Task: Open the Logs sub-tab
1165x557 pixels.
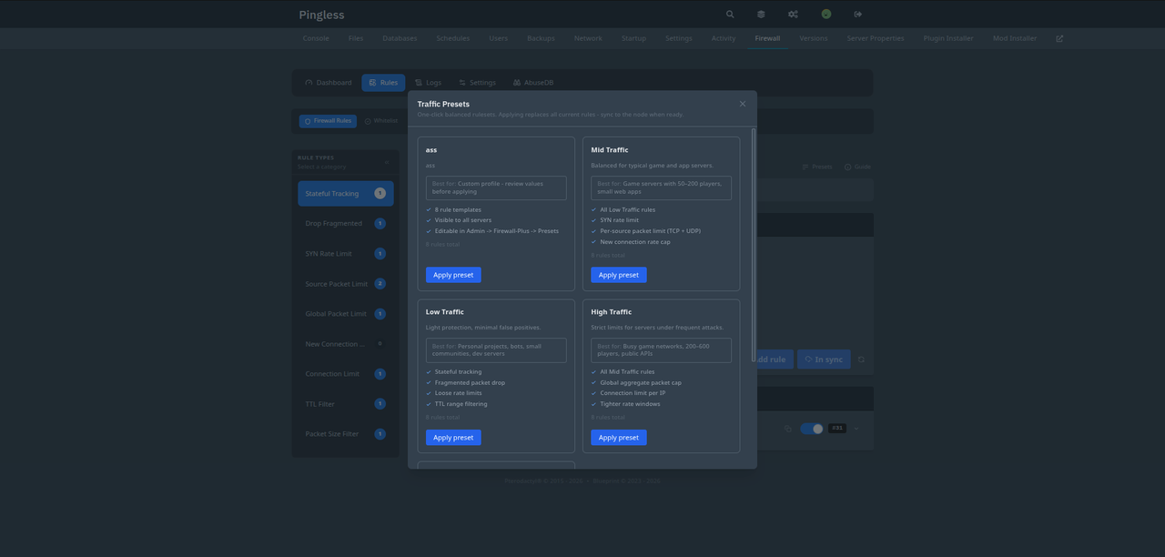Action: click(x=428, y=83)
